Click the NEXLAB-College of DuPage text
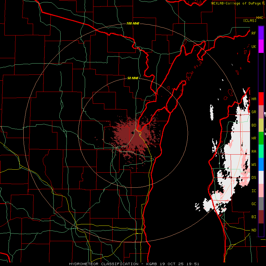Screen dimensions: 266x266 236,3
